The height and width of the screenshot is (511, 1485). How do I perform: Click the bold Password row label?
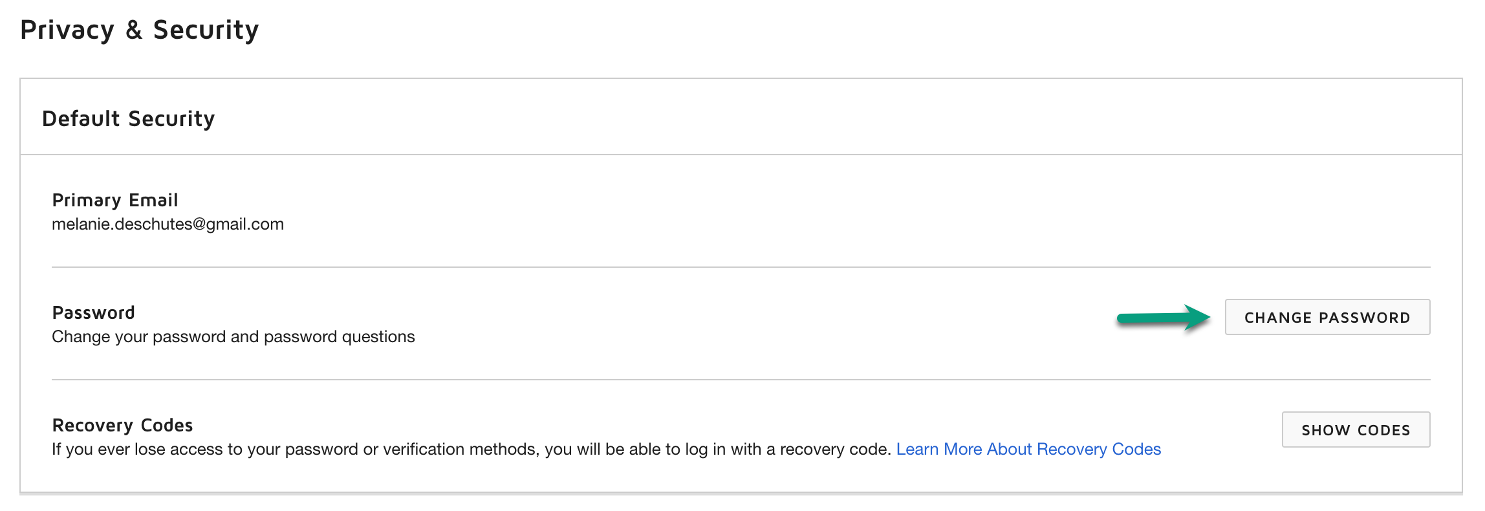click(93, 312)
